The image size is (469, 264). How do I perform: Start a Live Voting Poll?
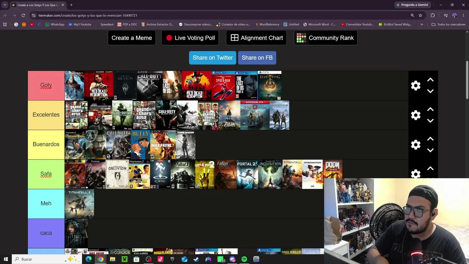[x=191, y=38]
